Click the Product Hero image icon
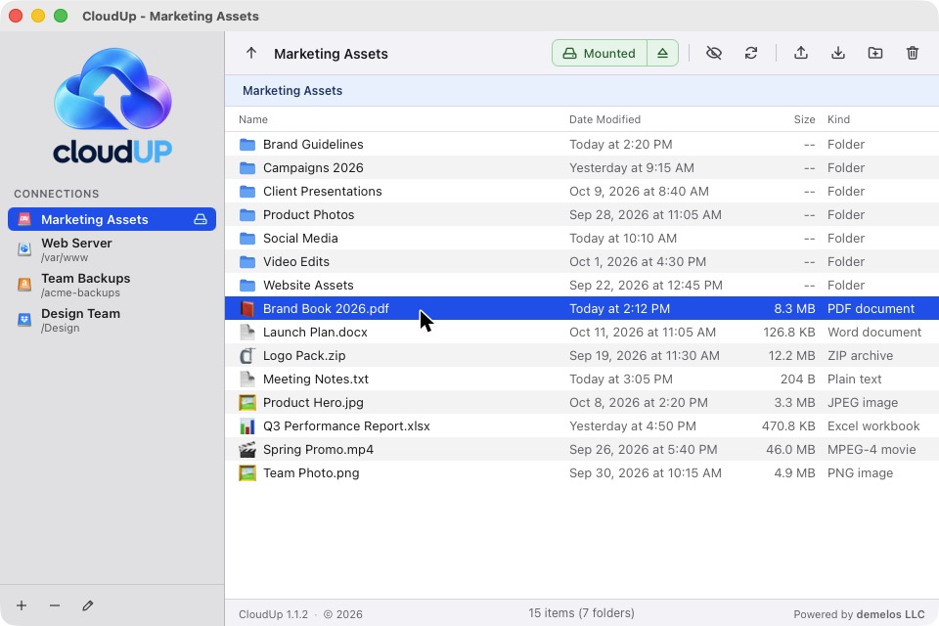This screenshot has width=939, height=626. (x=247, y=403)
